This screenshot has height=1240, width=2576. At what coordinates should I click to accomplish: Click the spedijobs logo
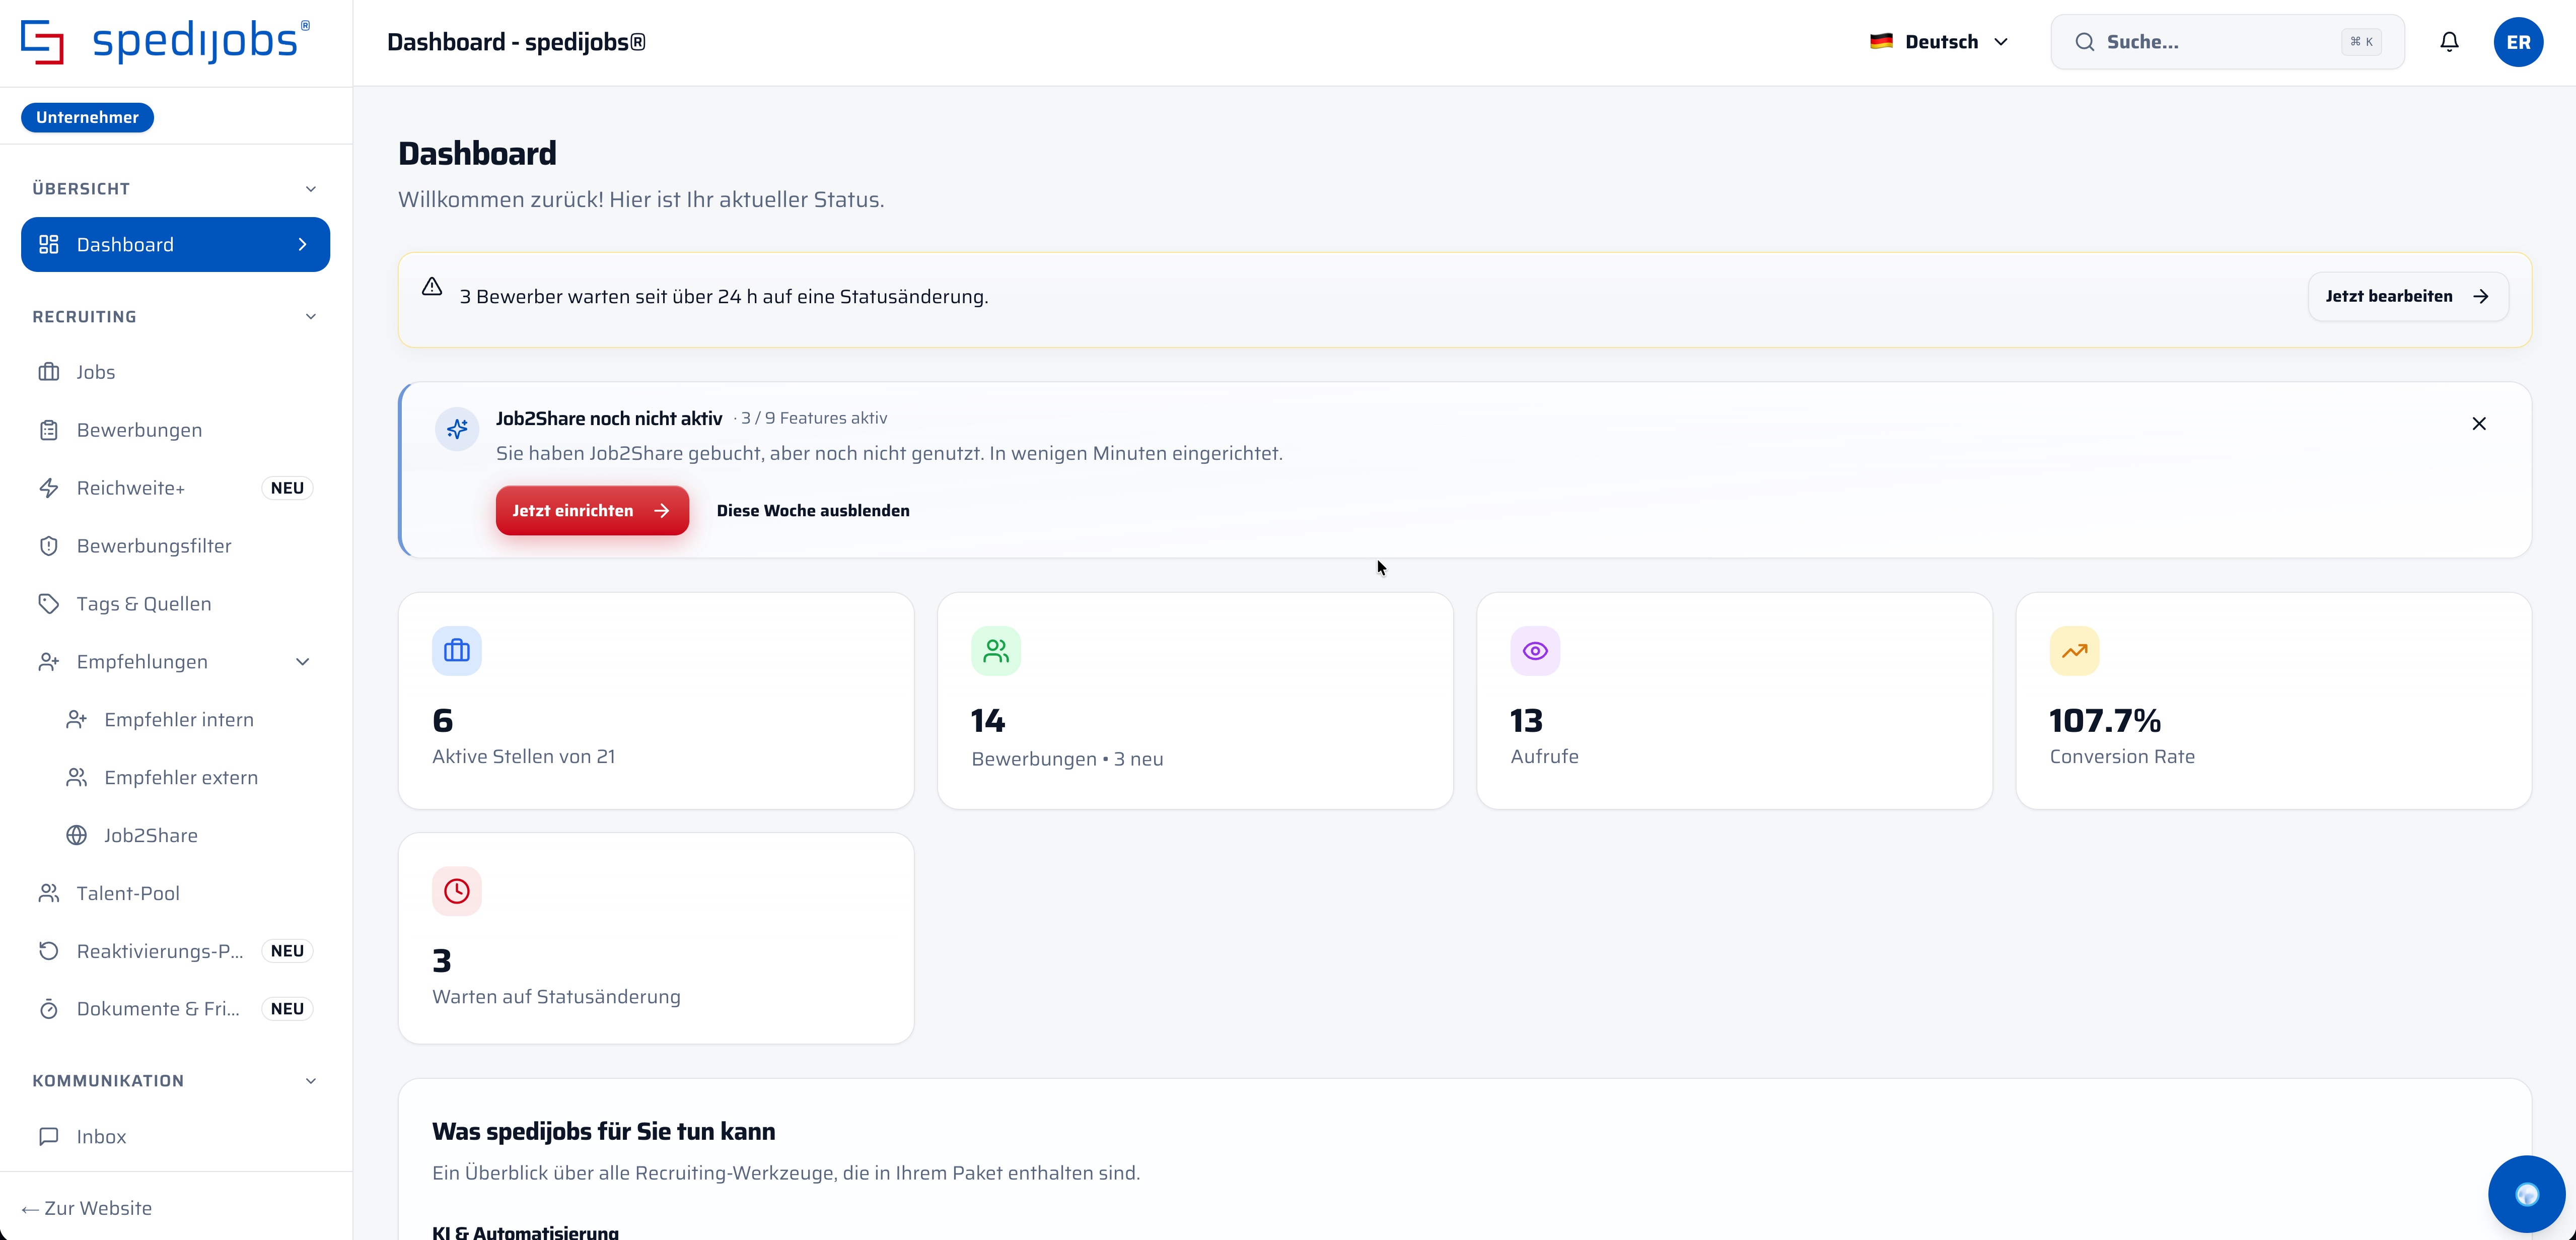[x=166, y=42]
